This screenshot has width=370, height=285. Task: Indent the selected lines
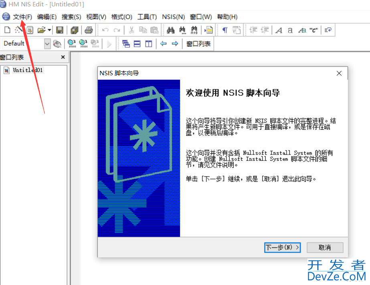[x=253, y=30]
